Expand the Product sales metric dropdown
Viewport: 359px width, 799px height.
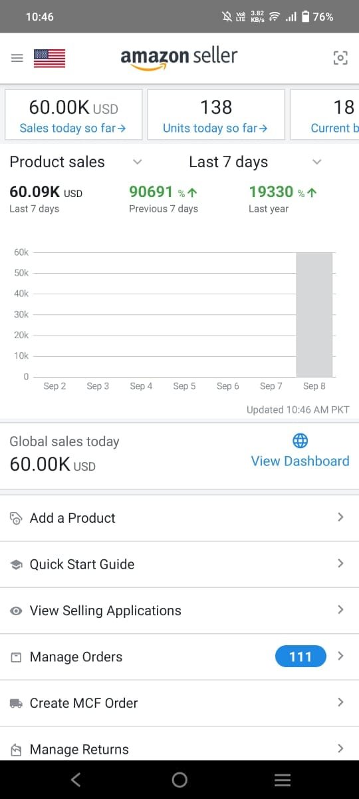click(x=138, y=162)
